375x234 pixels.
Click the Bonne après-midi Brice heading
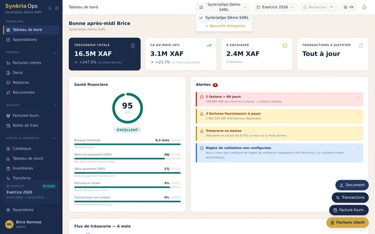click(x=100, y=24)
